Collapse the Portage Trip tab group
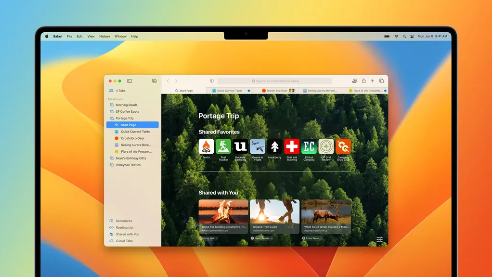The height and width of the screenshot is (277, 492). (x=125, y=119)
